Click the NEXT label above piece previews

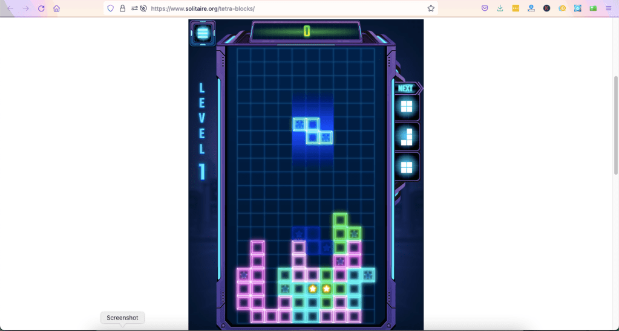pyautogui.click(x=405, y=89)
